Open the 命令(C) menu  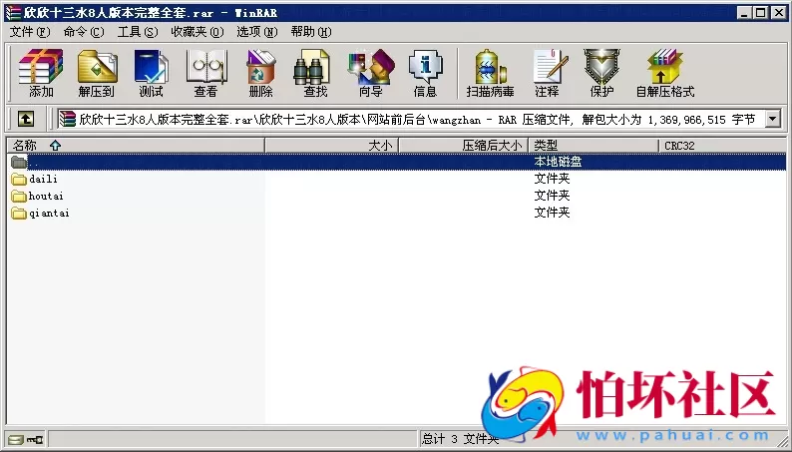coord(84,32)
